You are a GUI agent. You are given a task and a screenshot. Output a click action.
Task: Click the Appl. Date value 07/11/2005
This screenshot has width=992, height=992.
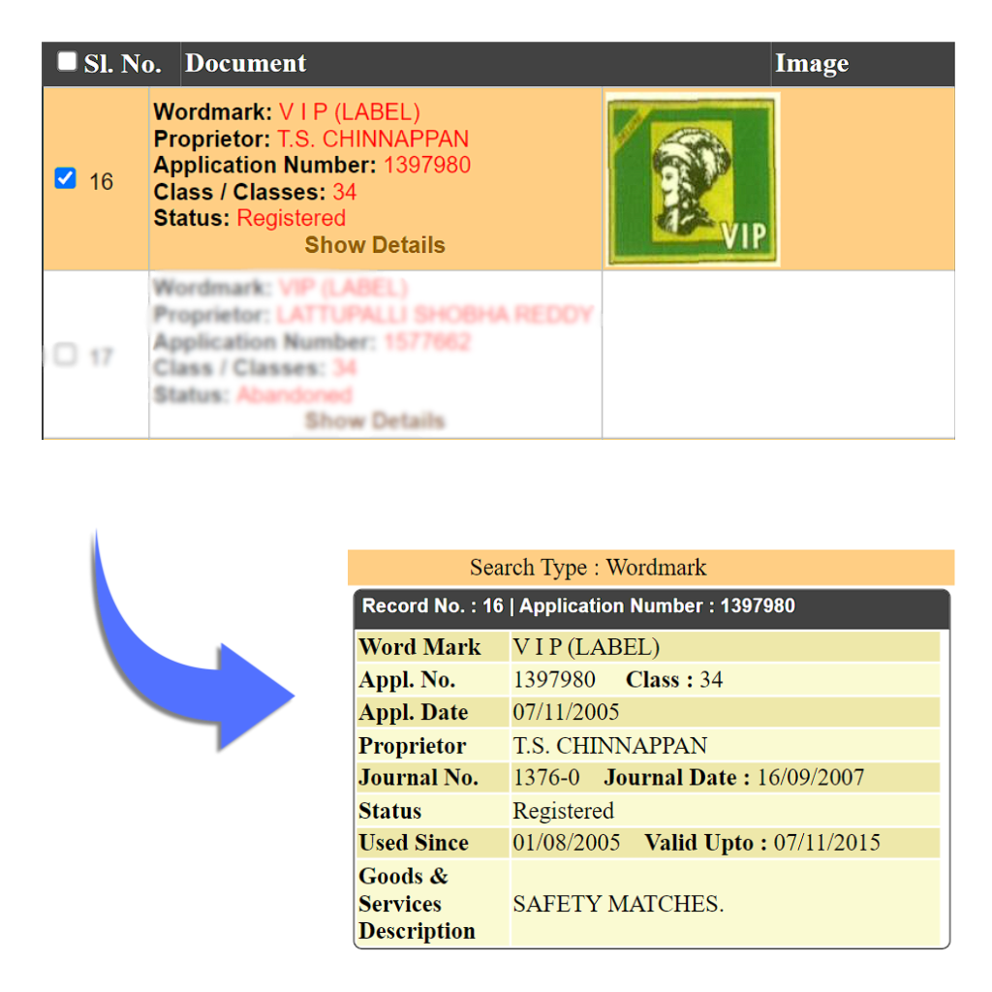click(x=566, y=713)
